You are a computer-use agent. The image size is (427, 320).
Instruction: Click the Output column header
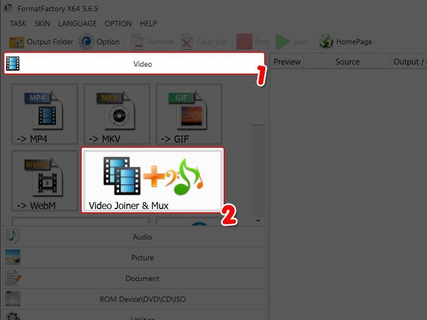[x=409, y=62]
